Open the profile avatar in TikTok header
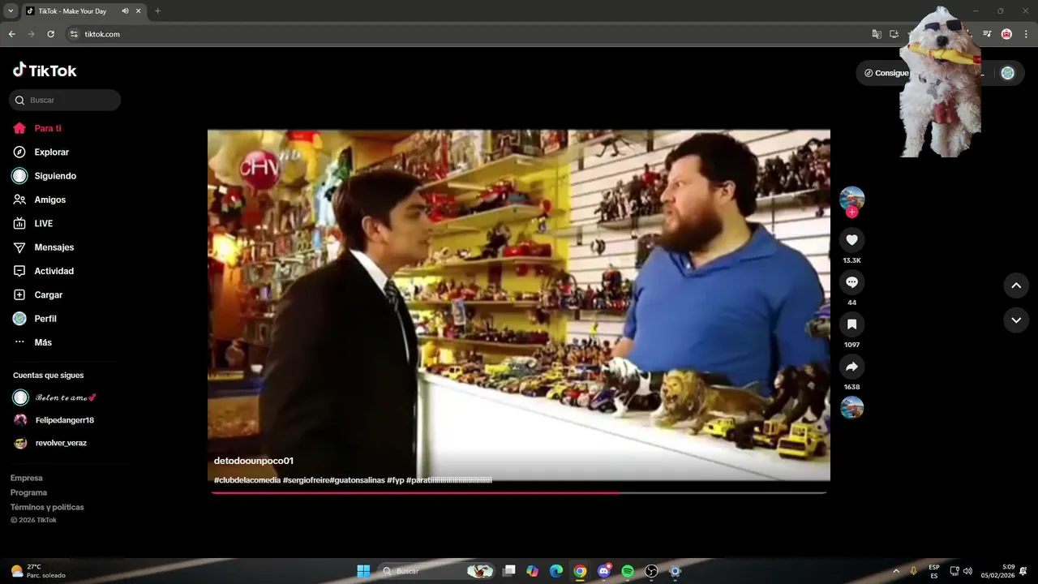This screenshot has width=1038, height=584. pyautogui.click(x=1007, y=73)
